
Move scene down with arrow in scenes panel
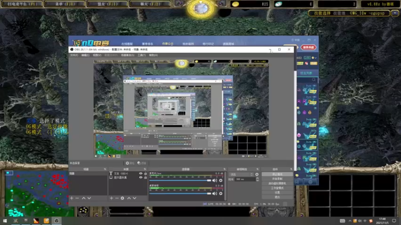(89, 198)
